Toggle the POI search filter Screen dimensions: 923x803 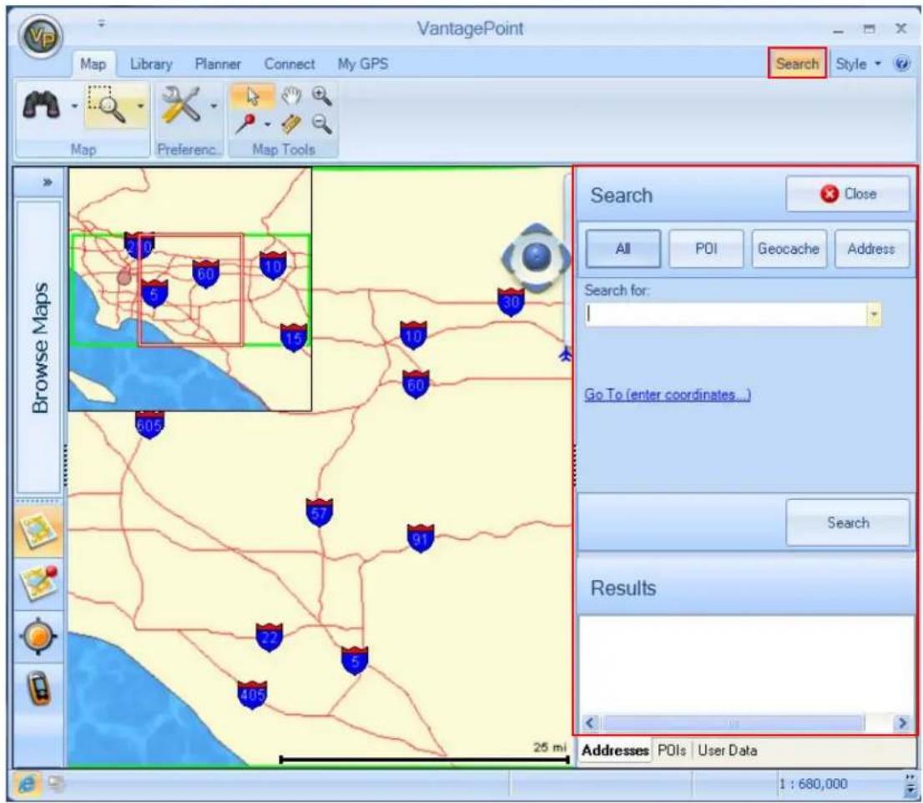point(706,249)
